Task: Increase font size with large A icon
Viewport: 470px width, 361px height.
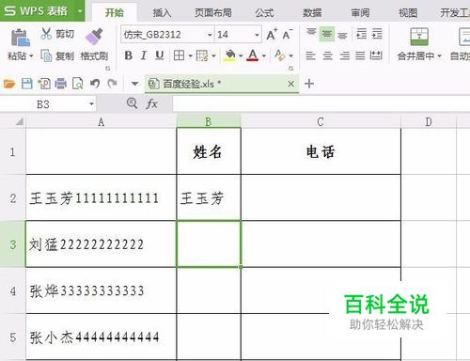Action: tap(272, 34)
